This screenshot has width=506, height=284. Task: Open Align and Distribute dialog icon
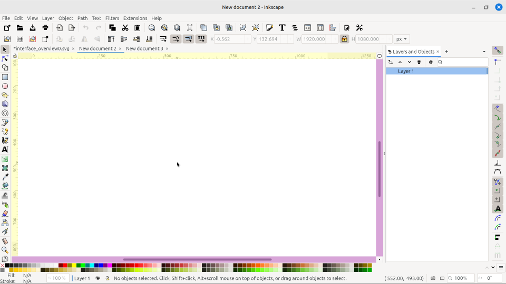pyautogui.click(x=333, y=28)
